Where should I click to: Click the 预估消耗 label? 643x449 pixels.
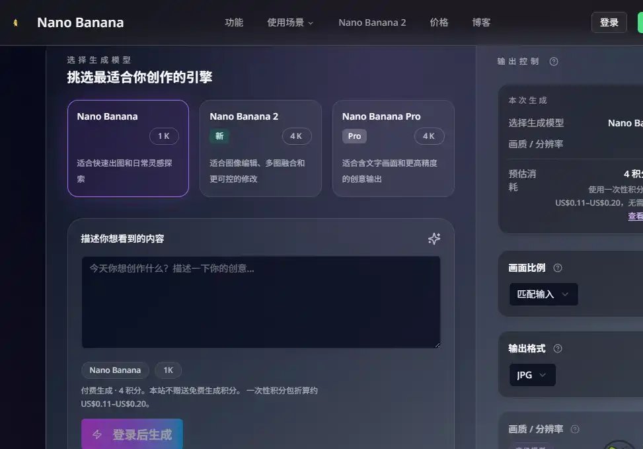pyautogui.click(x=522, y=181)
